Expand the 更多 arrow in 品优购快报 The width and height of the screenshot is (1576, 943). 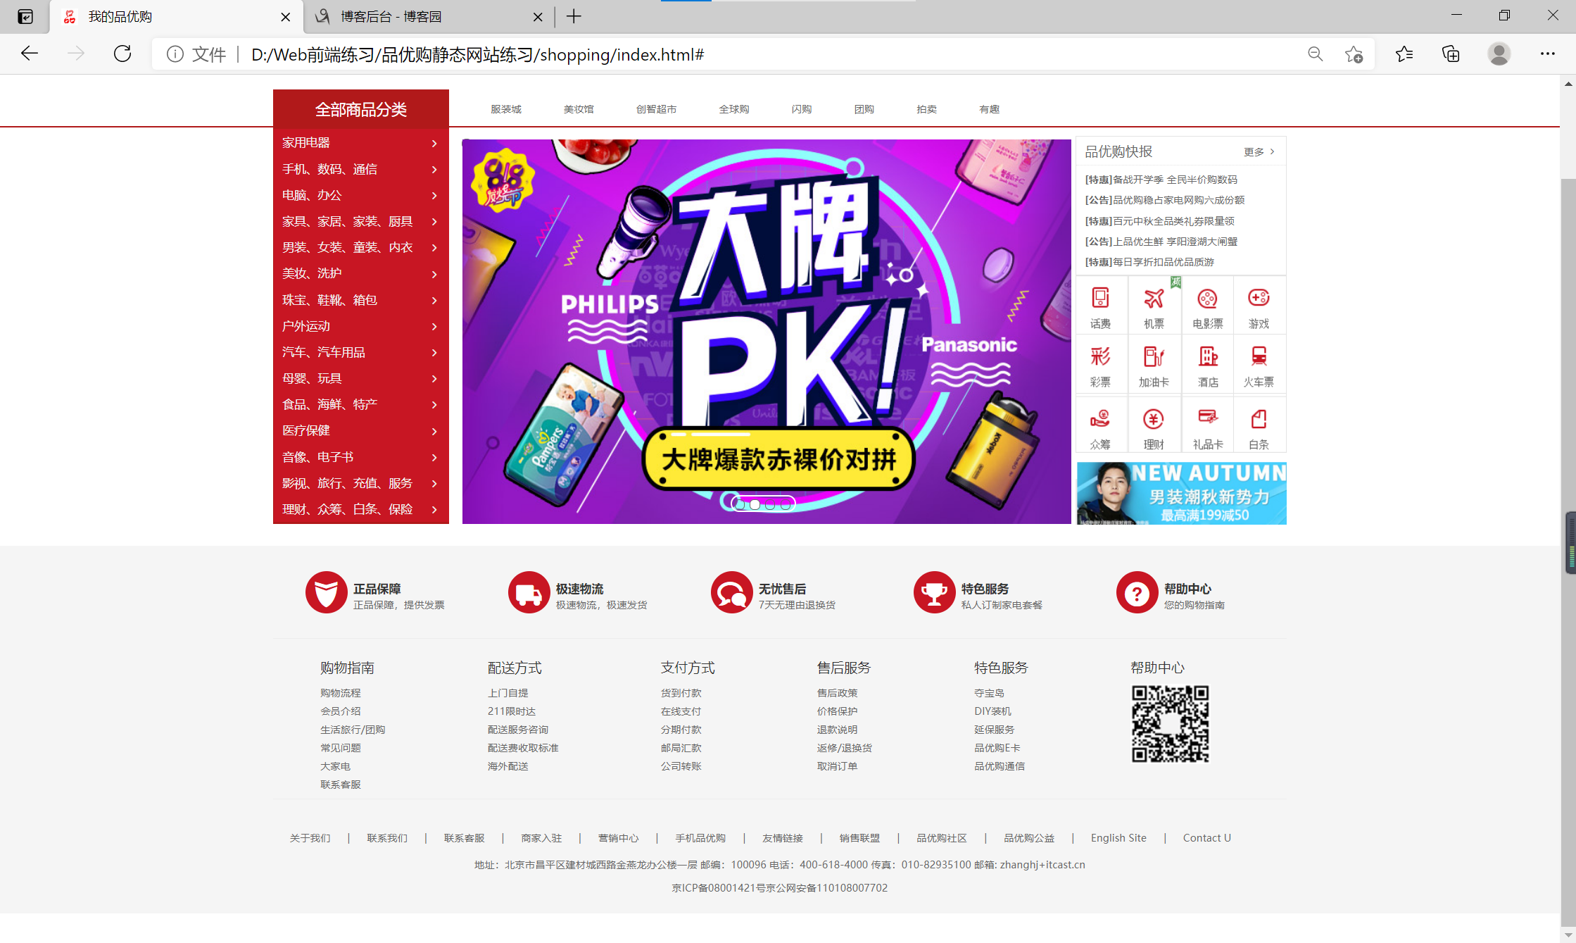click(x=1272, y=151)
